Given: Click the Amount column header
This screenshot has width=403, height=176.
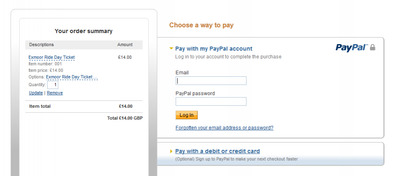Looking at the screenshot, I should [x=125, y=45].
